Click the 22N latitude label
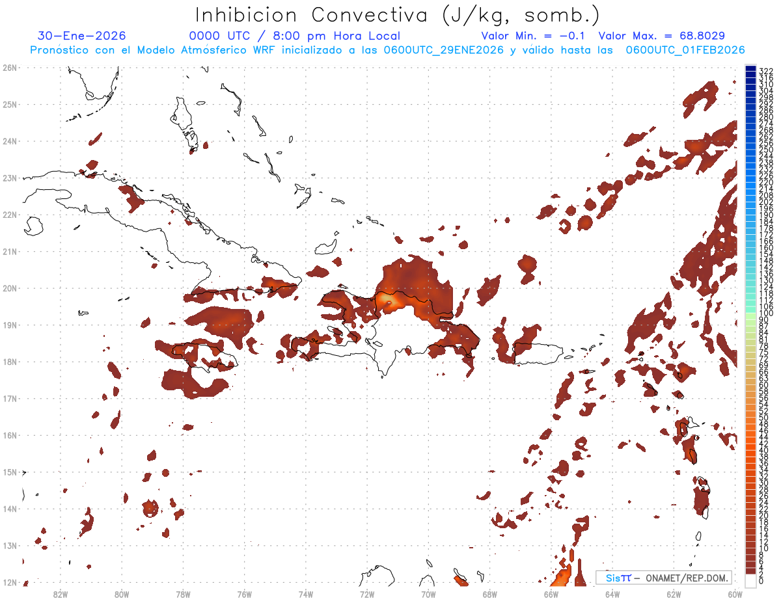This screenshot has width=781, height=603. (x=10, y=215)
